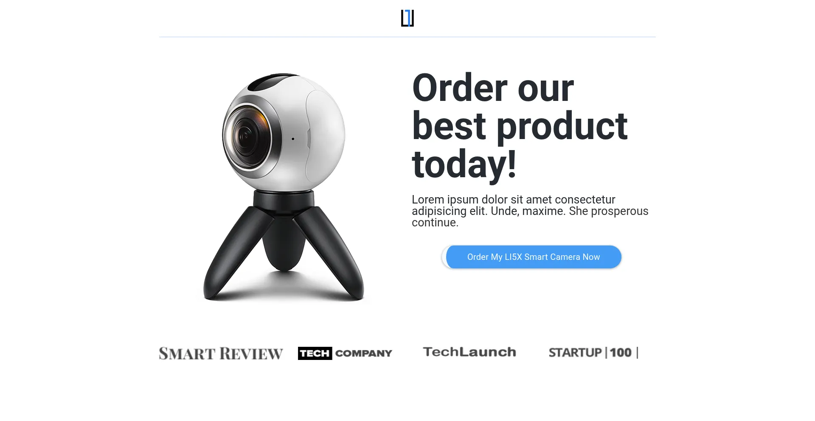
Task: Click the black TECH box logo
Action: click(x=315, y=353)
